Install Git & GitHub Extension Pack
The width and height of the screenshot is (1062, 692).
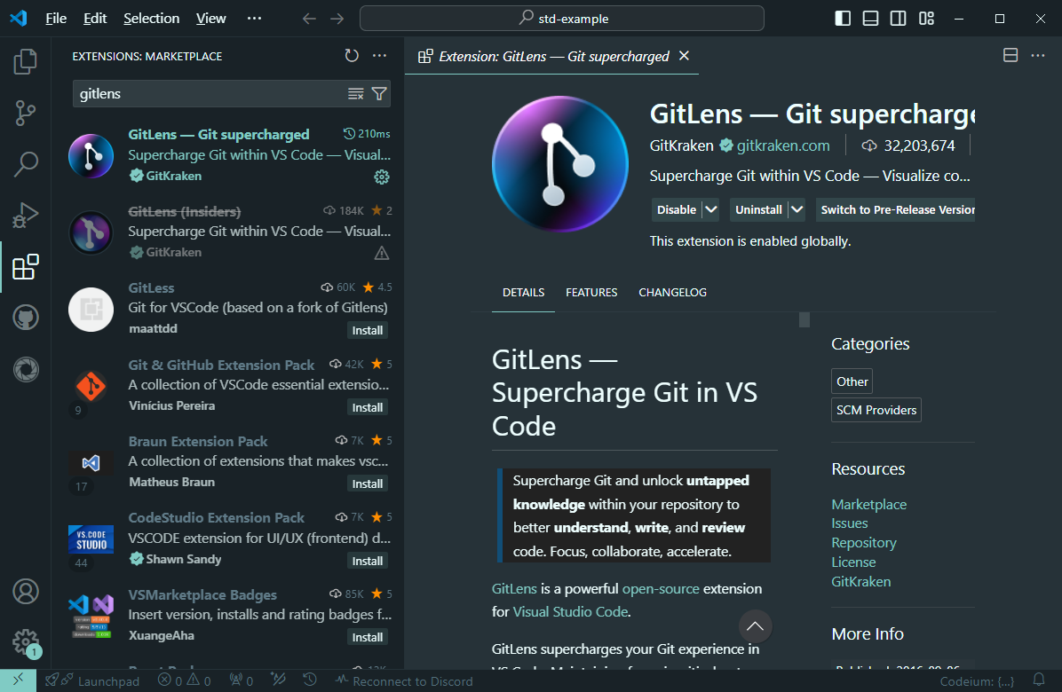click(367, 407)
